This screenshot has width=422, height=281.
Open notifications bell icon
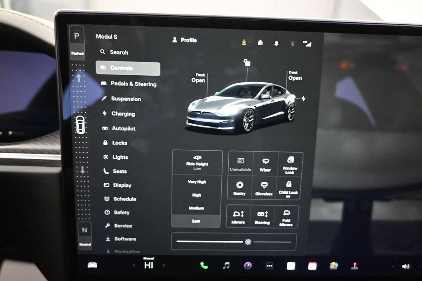(277, 43)
